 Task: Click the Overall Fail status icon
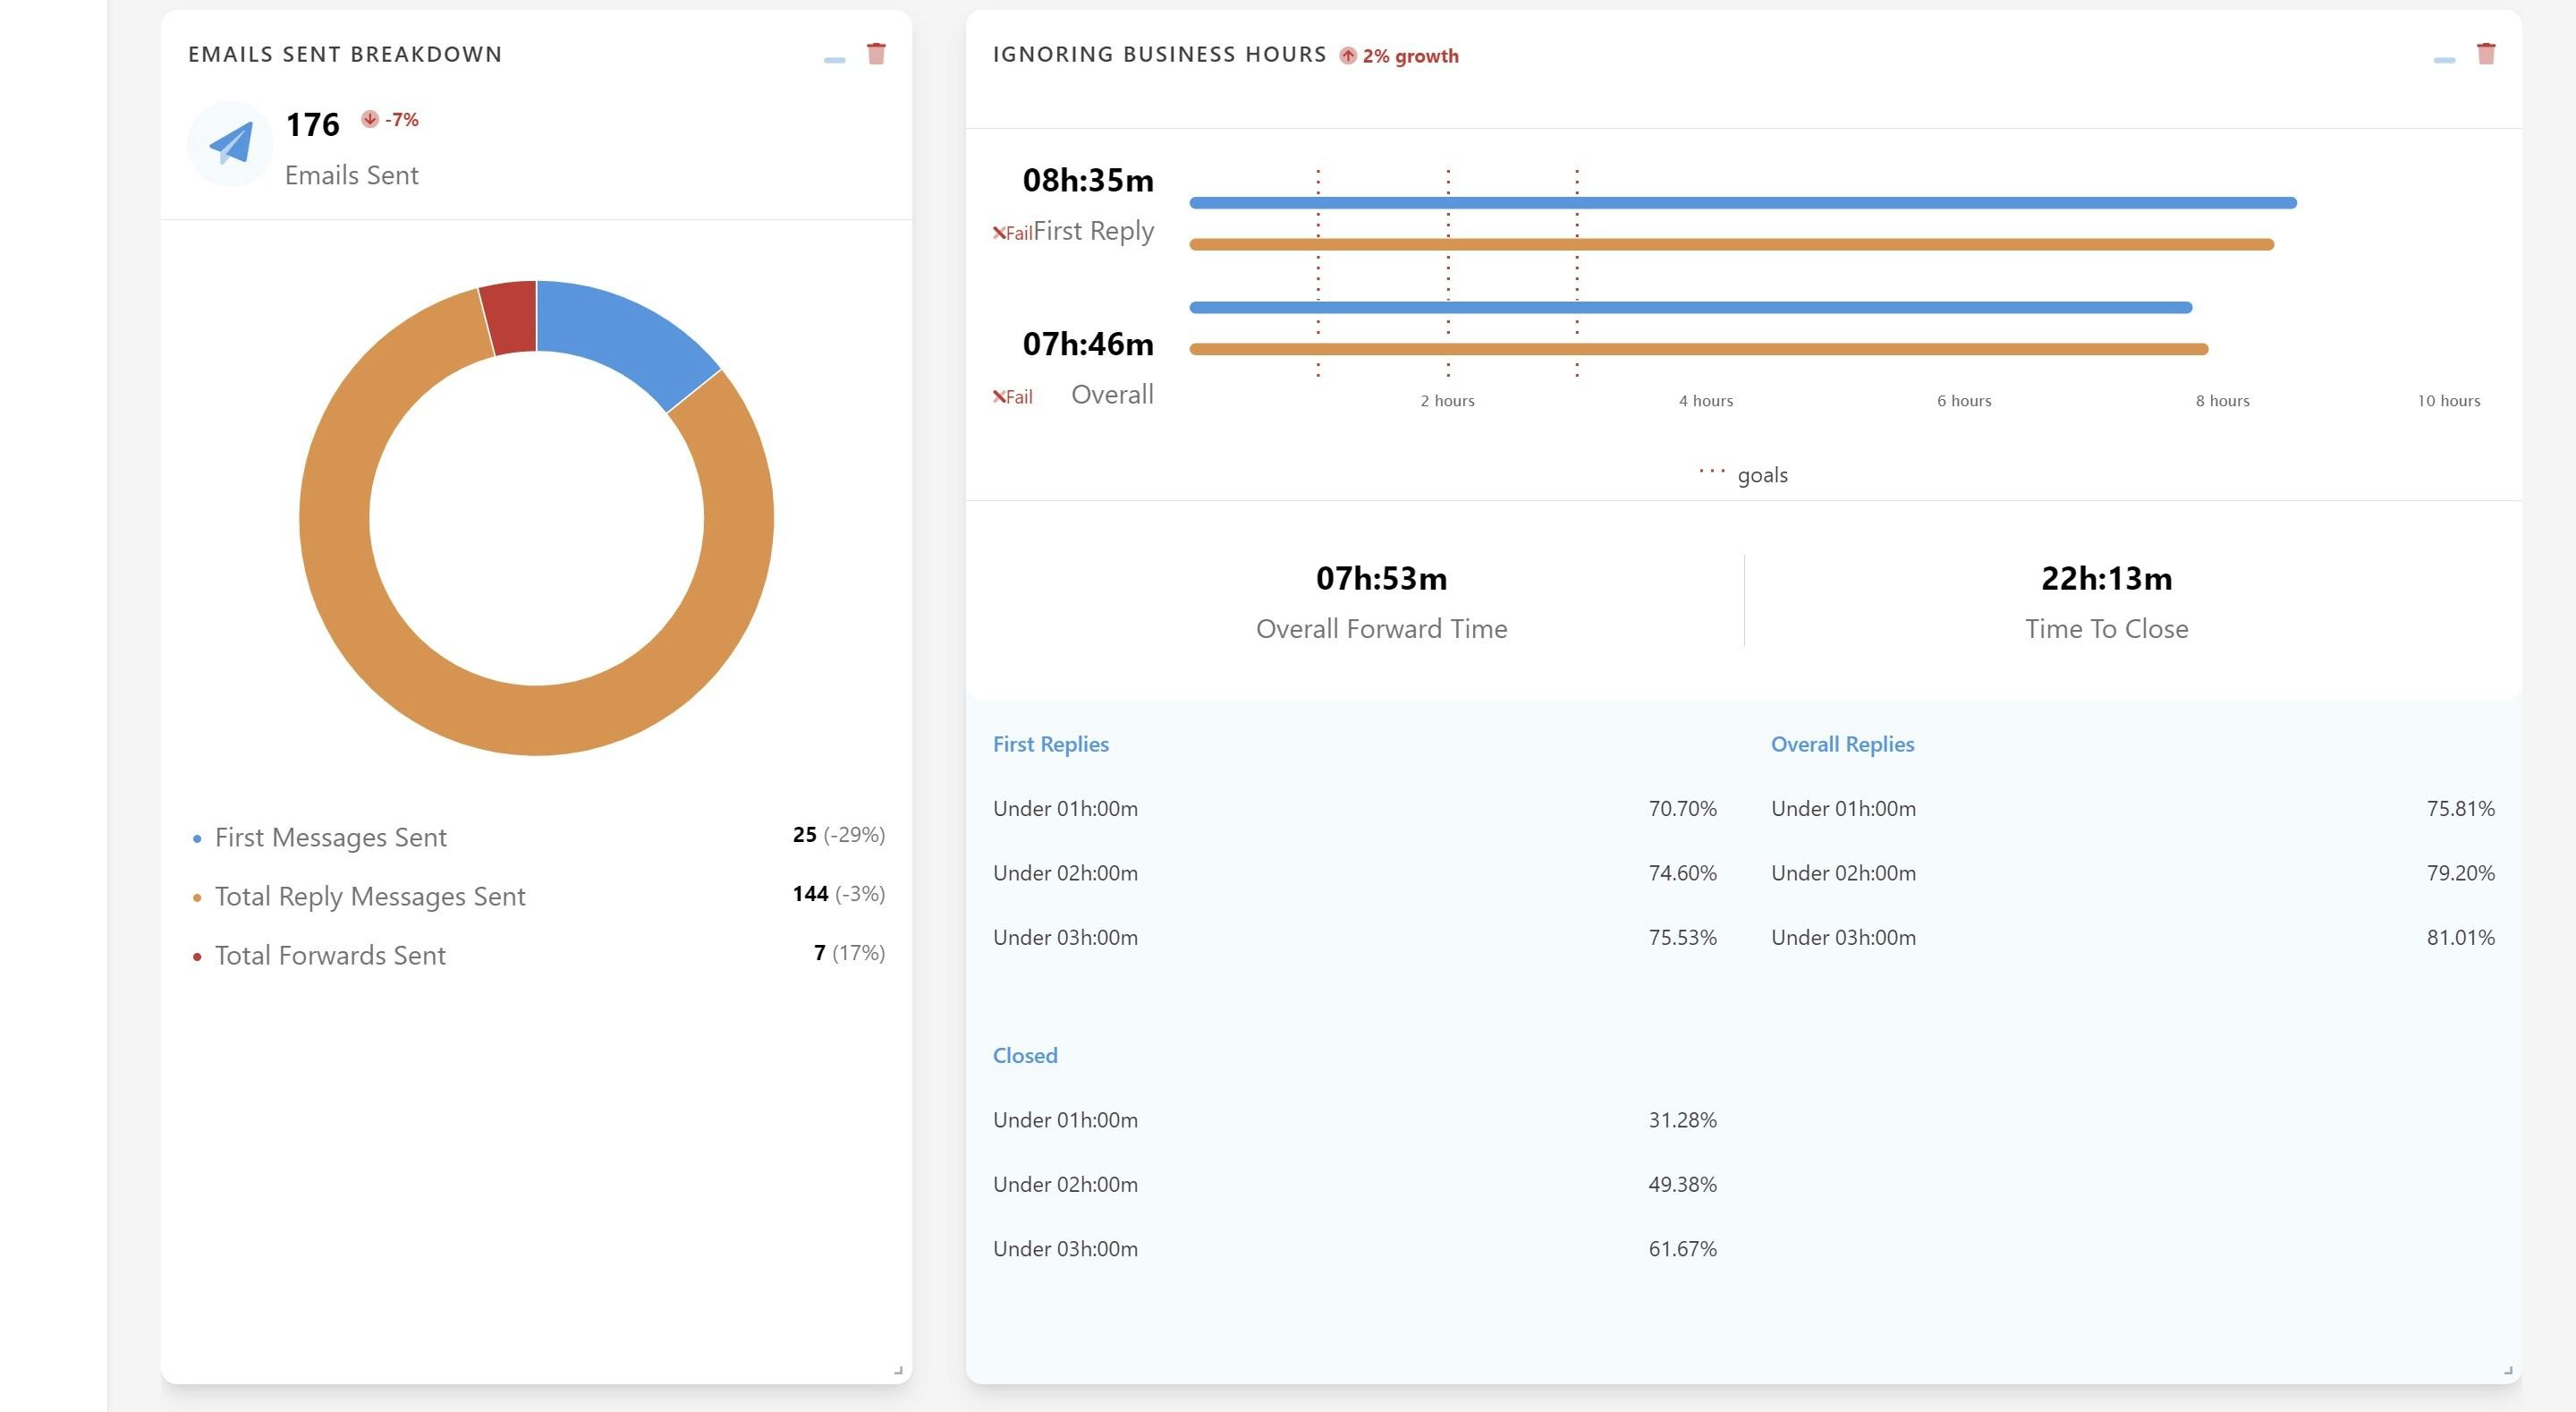(x=1000, y=397)
